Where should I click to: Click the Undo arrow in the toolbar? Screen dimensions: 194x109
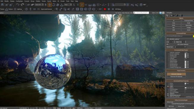point(17,5)
